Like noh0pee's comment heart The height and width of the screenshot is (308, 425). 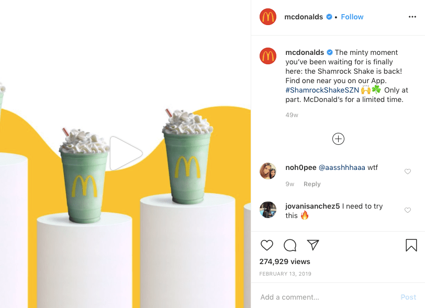(x=408, y=172)
